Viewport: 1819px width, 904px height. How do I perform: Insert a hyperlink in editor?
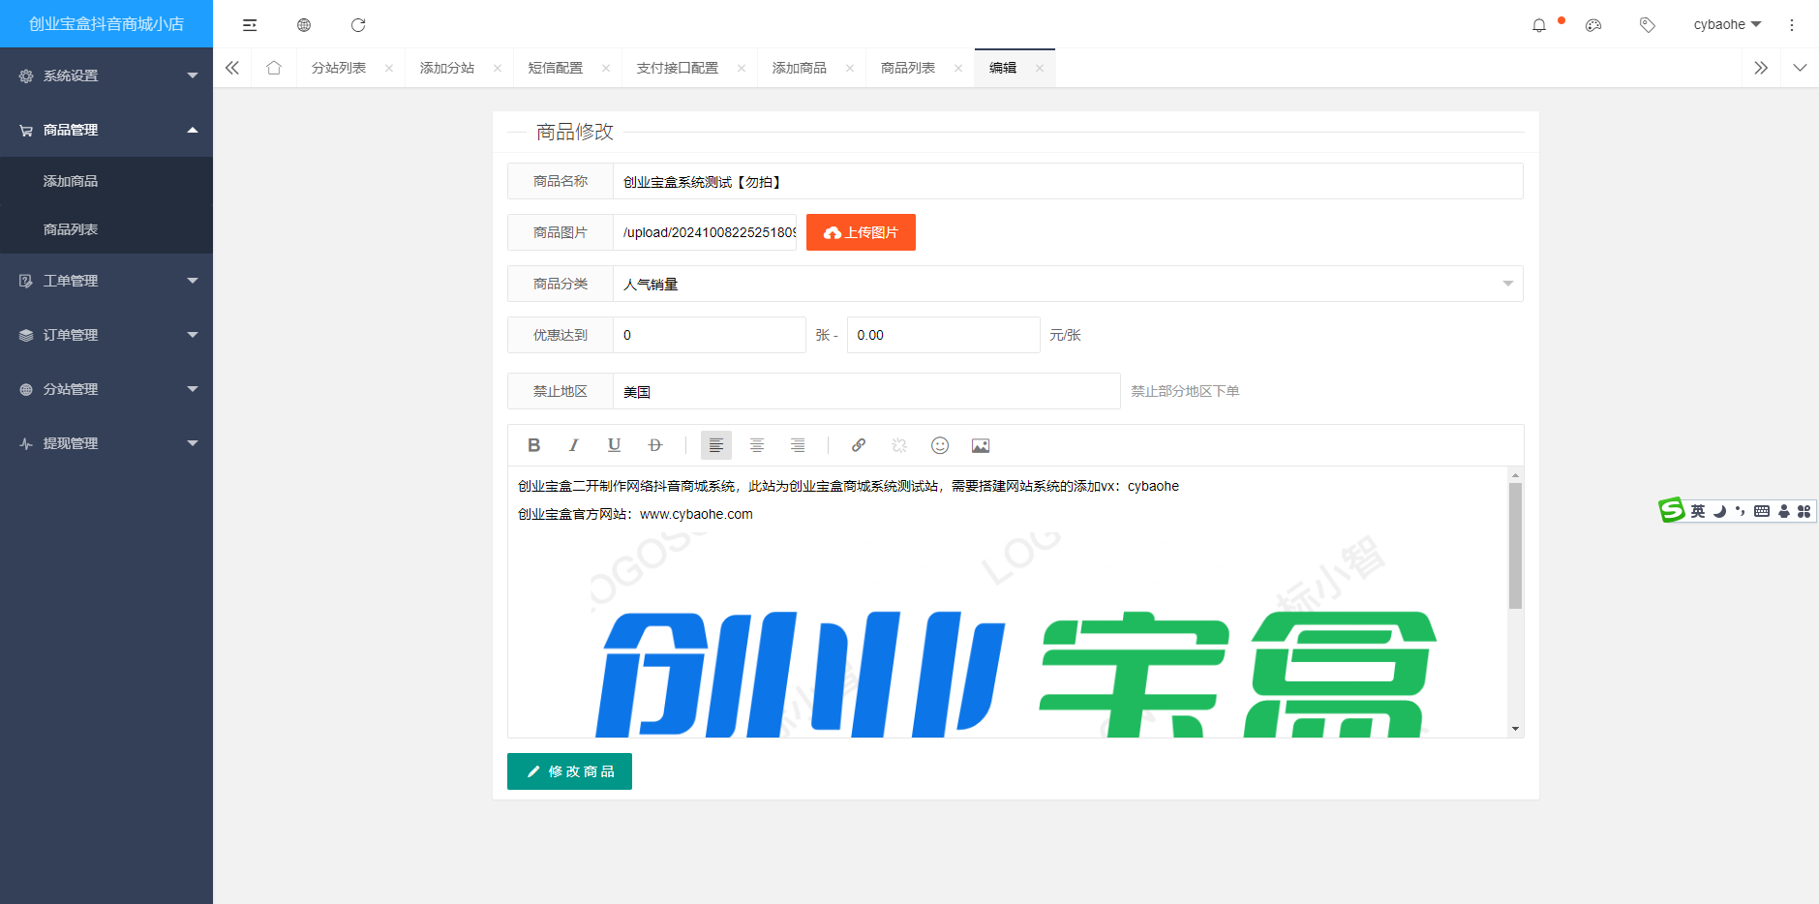click(x=859, y=445)
